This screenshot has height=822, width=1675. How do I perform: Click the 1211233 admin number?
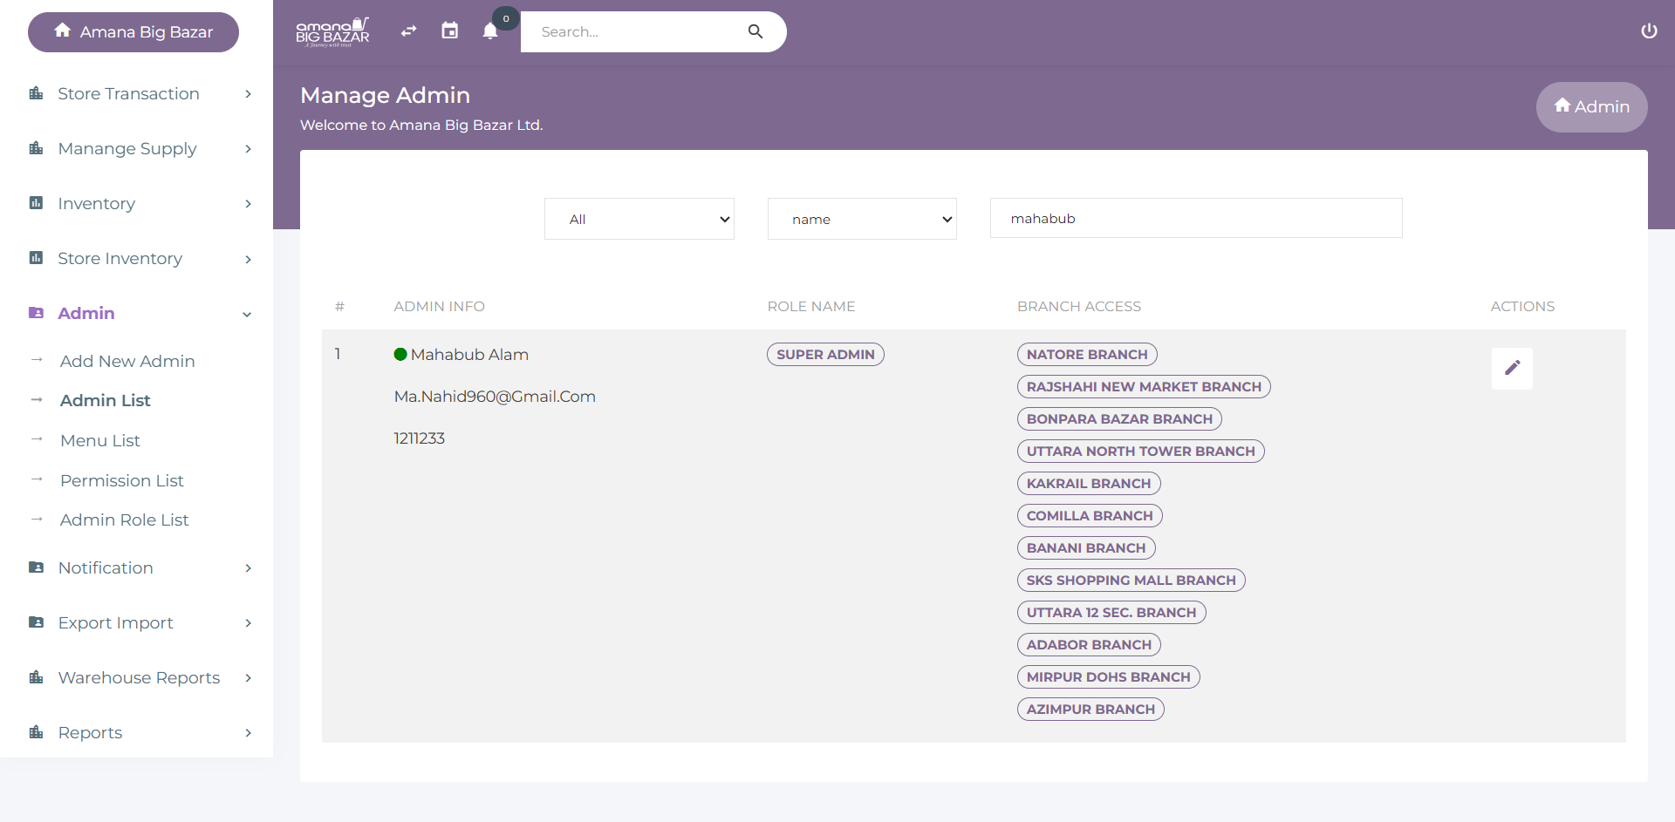419,438
